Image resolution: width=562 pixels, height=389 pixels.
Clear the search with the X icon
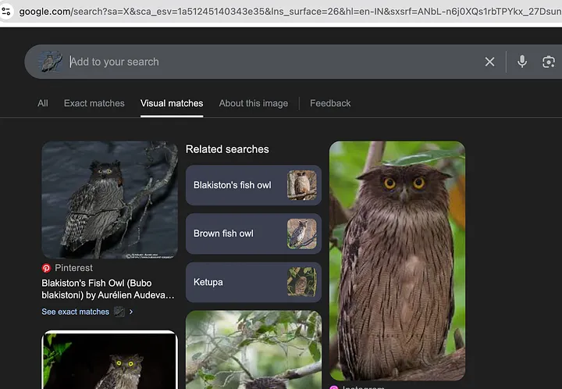click(x=489, y=62)
